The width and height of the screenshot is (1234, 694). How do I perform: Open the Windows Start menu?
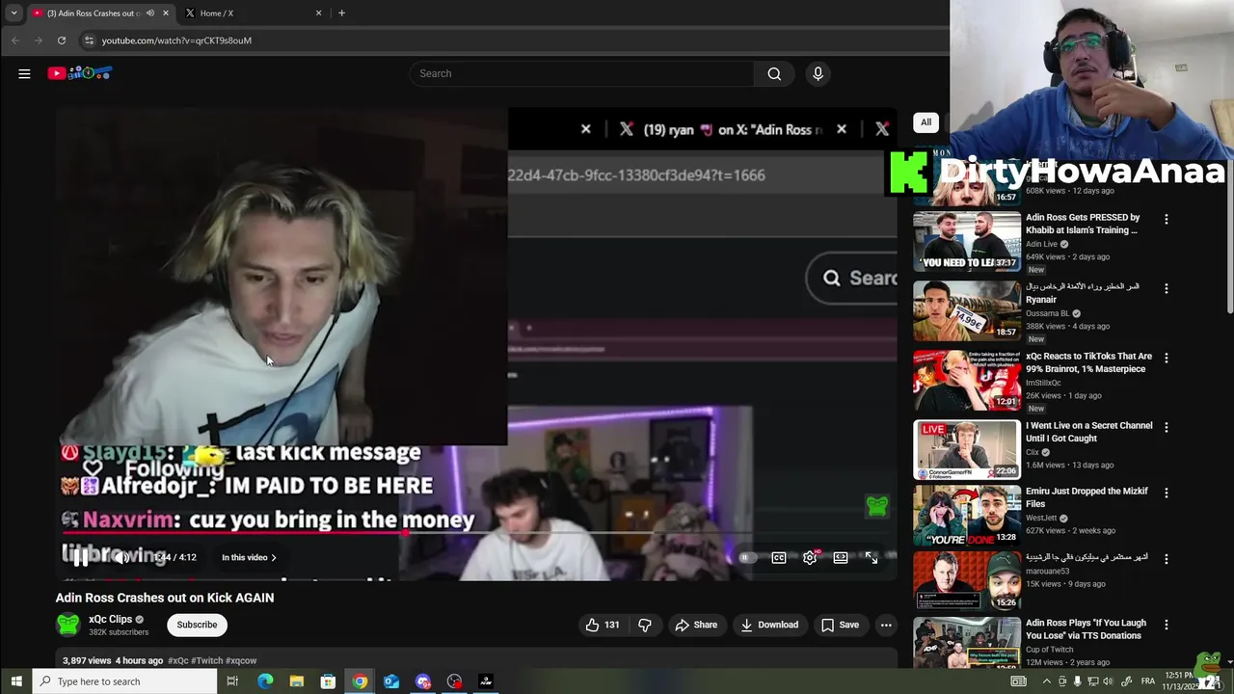click(x=15, y=681)
